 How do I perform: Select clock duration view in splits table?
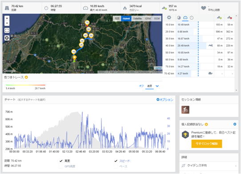click(192, 18)
